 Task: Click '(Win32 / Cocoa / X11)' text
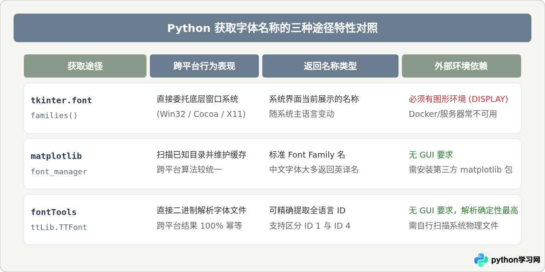pos(201,114)
